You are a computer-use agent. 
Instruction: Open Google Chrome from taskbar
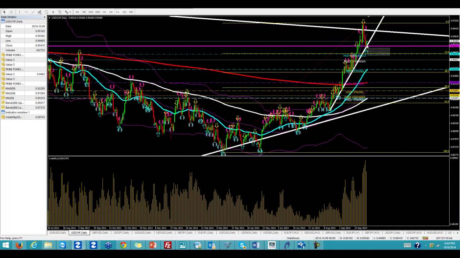[123, 245]
